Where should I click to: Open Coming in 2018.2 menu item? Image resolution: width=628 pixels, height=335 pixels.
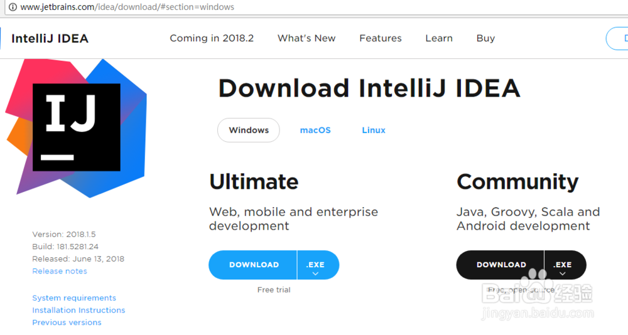[212, 38]
